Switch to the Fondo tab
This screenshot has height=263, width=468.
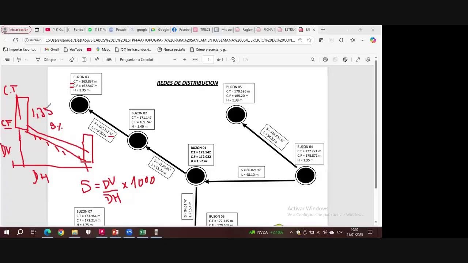[76, 30]
